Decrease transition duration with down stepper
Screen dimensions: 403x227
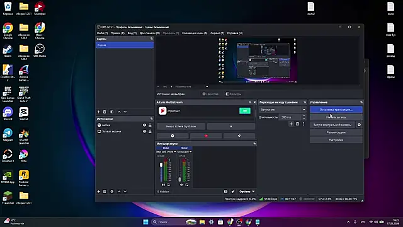tap(304, 119)
